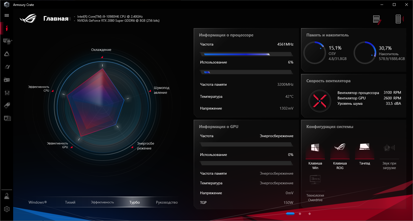Click the storage usage circular gauge
The width and height of the screenshot is (413, 221).
pos(365,53)
